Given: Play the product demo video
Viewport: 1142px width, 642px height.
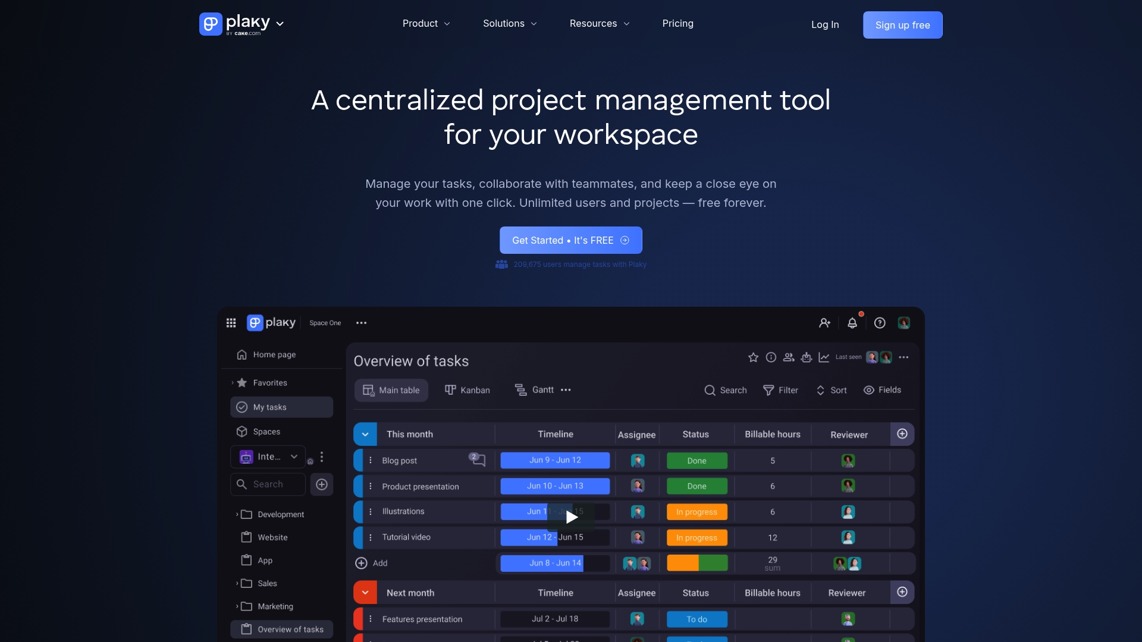Looking at the screenshot, I should (x=571, y=517).
